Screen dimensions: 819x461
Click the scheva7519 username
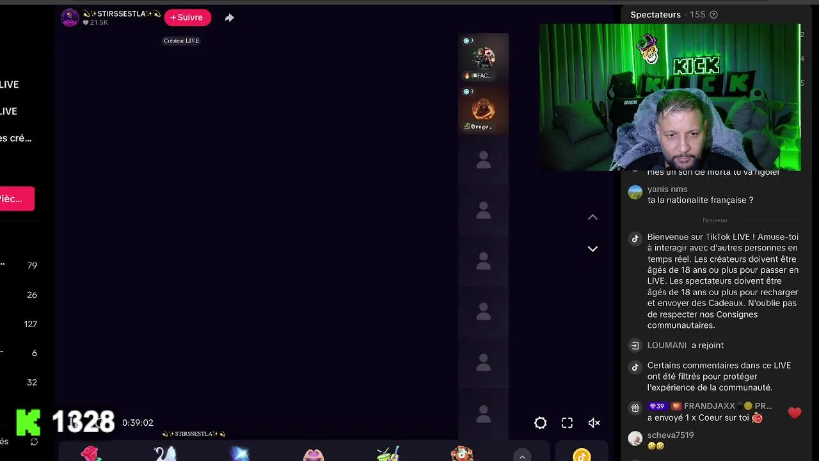[671, 435]
